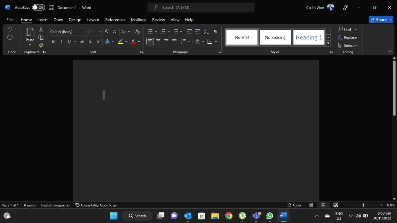Increase font size with grow icon

[107, 31]
